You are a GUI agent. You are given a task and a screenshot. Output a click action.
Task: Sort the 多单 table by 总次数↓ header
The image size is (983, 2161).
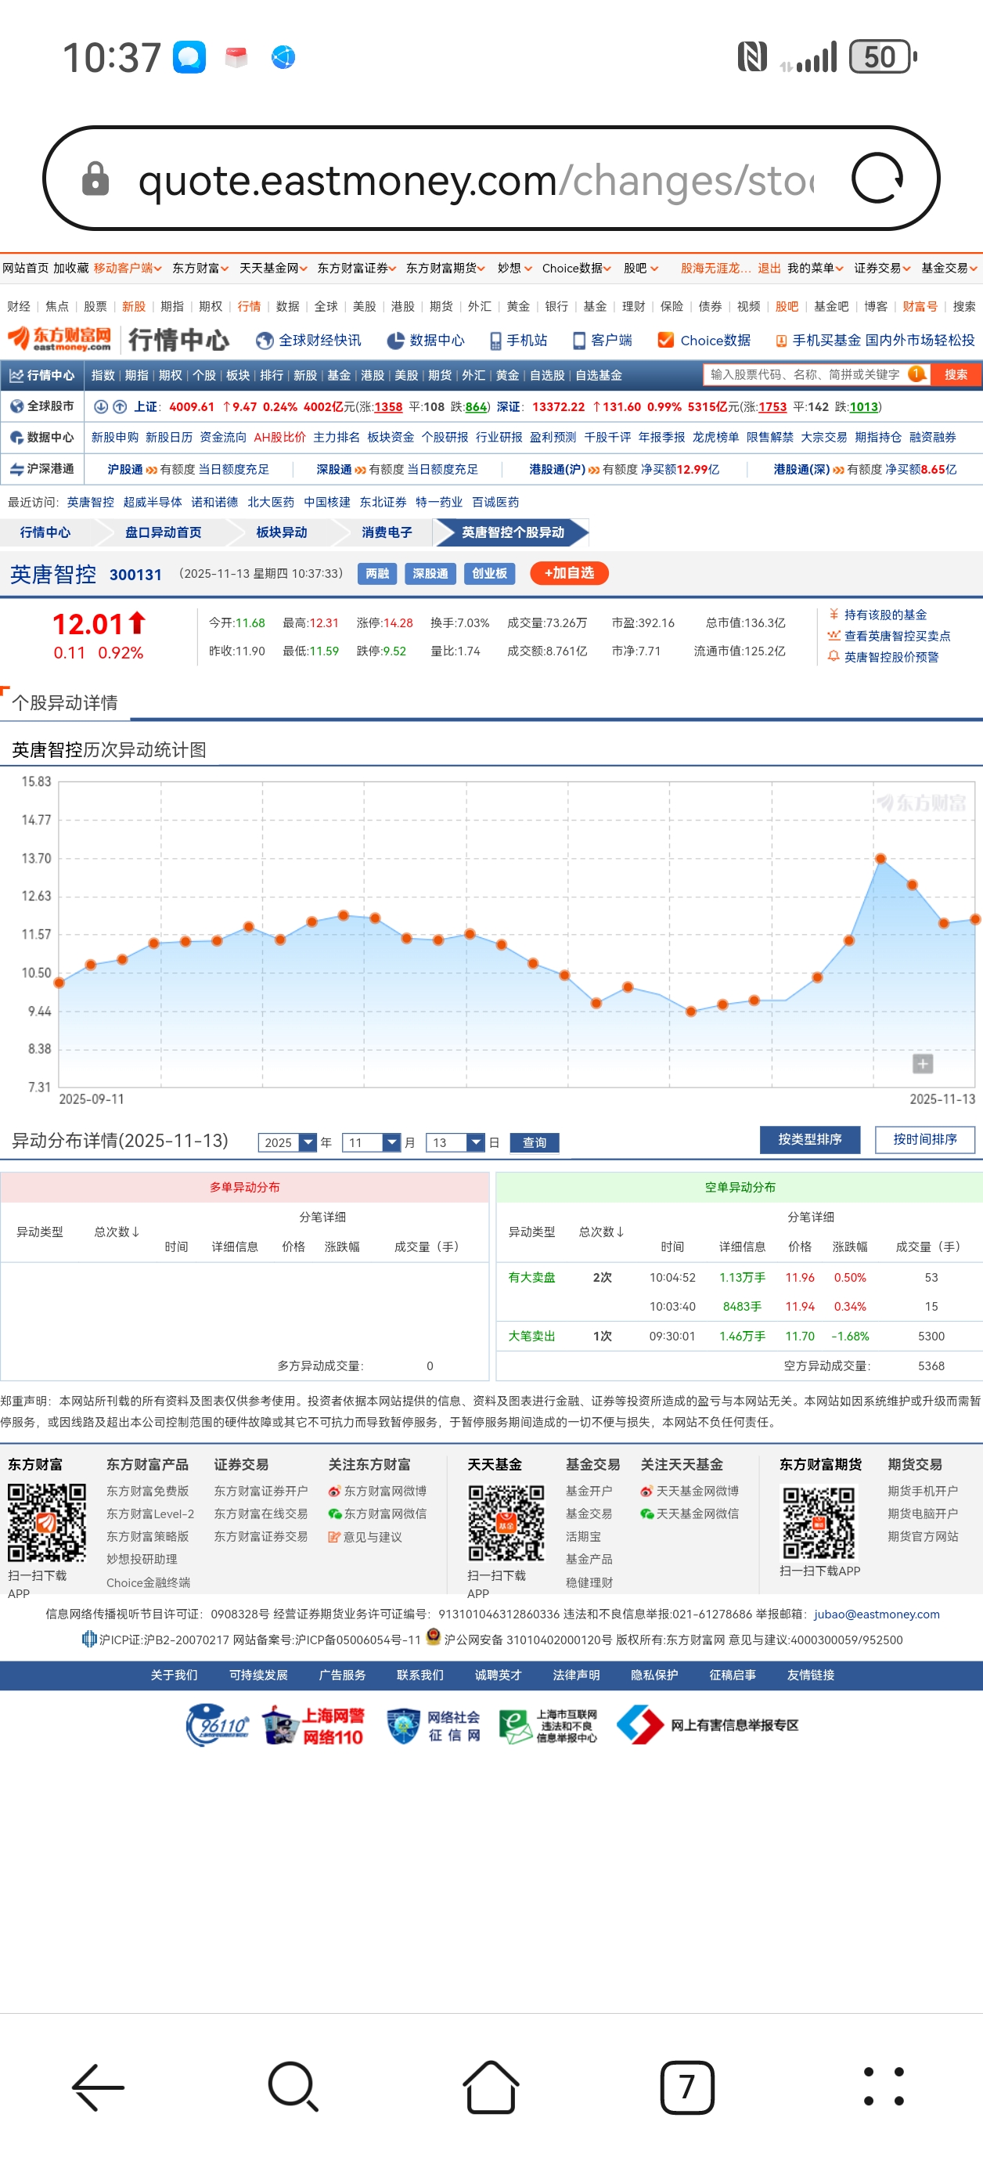(117, 1232)
